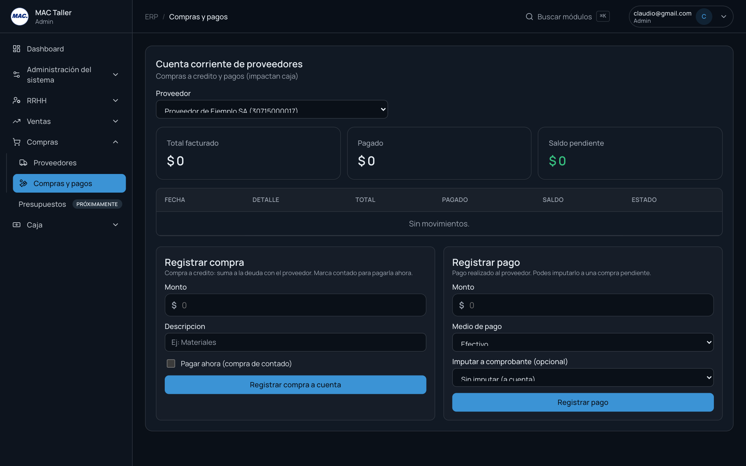Focus Monto field in Registrar pago

pos(583,305)
